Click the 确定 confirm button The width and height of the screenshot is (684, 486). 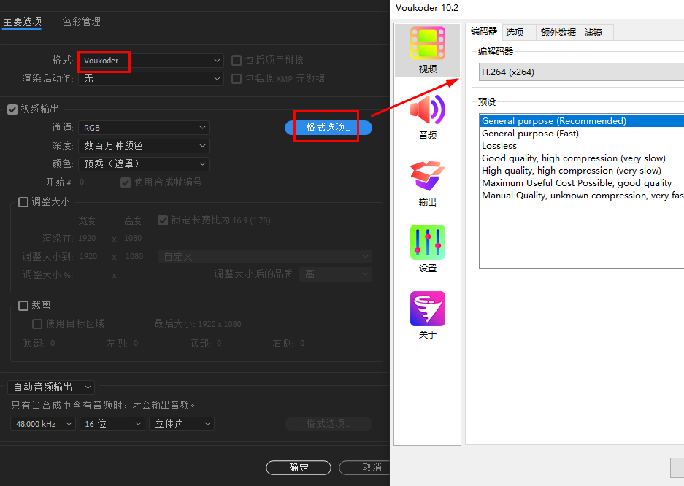click(298, 468)
